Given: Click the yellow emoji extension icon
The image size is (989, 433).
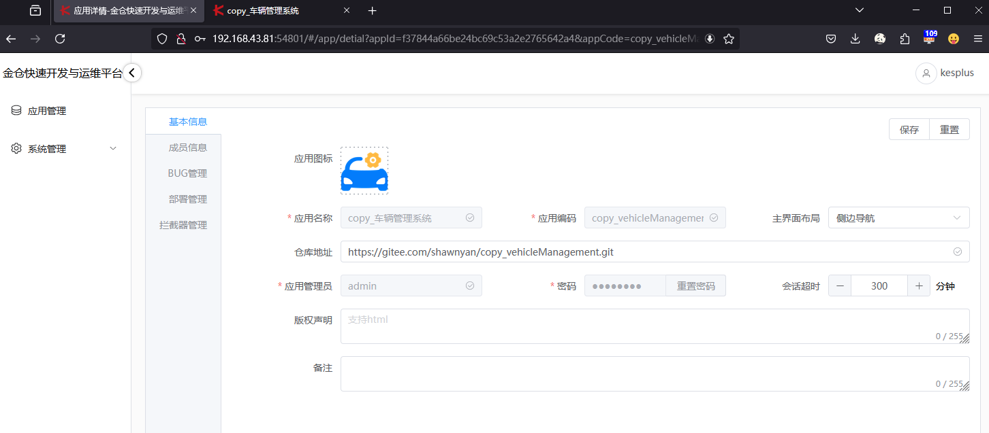Looking at the screenshot, I should pos(954,39).
